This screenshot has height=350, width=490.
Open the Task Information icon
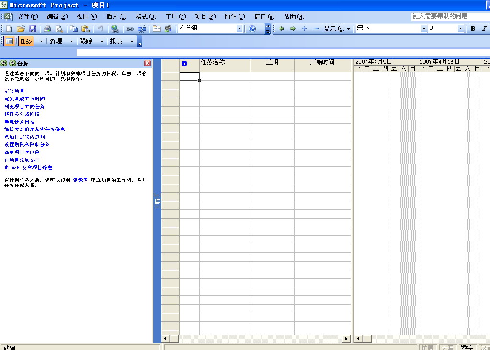point(157,29)
